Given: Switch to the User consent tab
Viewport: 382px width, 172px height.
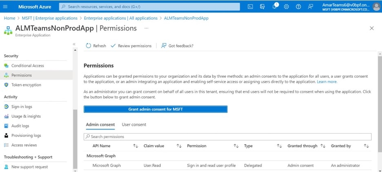Looking at the screenshot, I should (x=134, y=125).
